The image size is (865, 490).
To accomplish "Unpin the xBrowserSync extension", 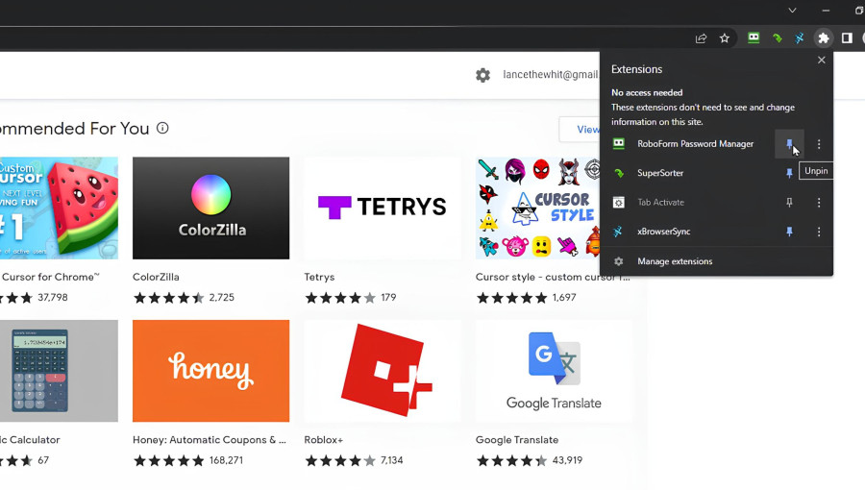I will [x=789, y=232].
